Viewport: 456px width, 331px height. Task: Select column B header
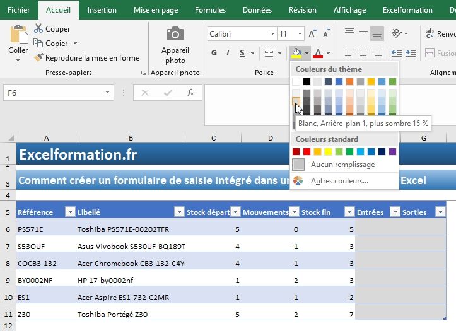tap(131, 138)
